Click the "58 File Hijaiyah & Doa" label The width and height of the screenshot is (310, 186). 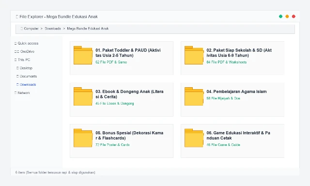[x=223, y=98]
